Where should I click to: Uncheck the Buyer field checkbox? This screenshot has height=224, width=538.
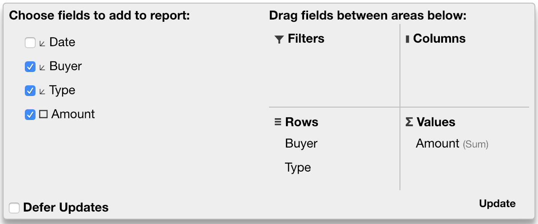pos(30,67)
